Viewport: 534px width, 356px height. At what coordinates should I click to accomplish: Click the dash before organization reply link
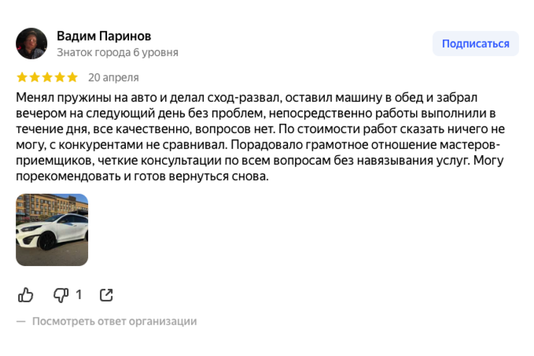21,321
